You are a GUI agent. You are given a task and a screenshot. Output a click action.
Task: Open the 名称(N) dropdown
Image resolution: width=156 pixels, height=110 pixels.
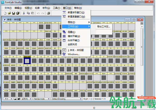pos(27,99)
